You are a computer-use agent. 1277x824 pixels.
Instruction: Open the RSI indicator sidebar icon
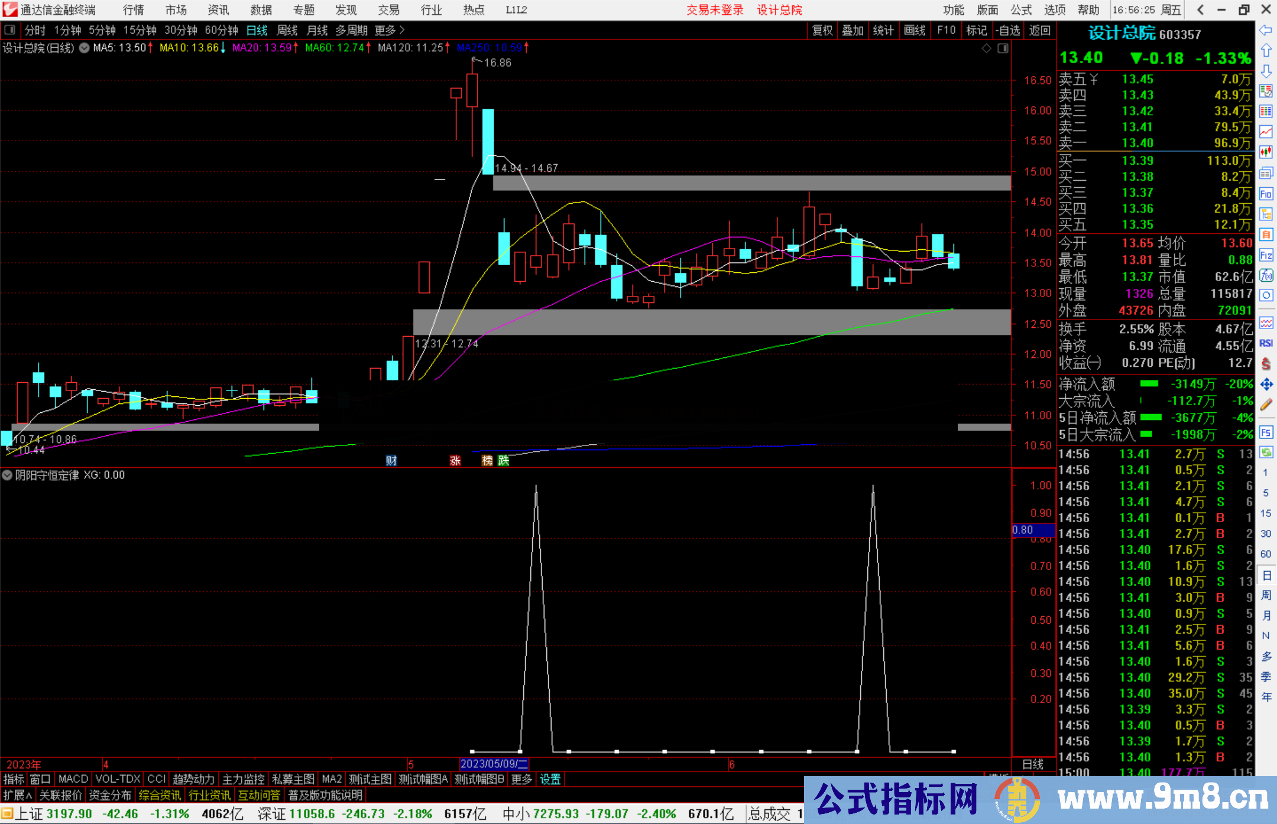(x=1266, y=343)
